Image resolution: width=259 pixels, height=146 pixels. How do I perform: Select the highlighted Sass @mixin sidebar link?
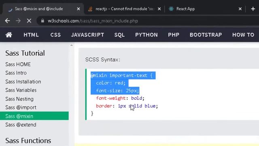[x=34, y=116]
